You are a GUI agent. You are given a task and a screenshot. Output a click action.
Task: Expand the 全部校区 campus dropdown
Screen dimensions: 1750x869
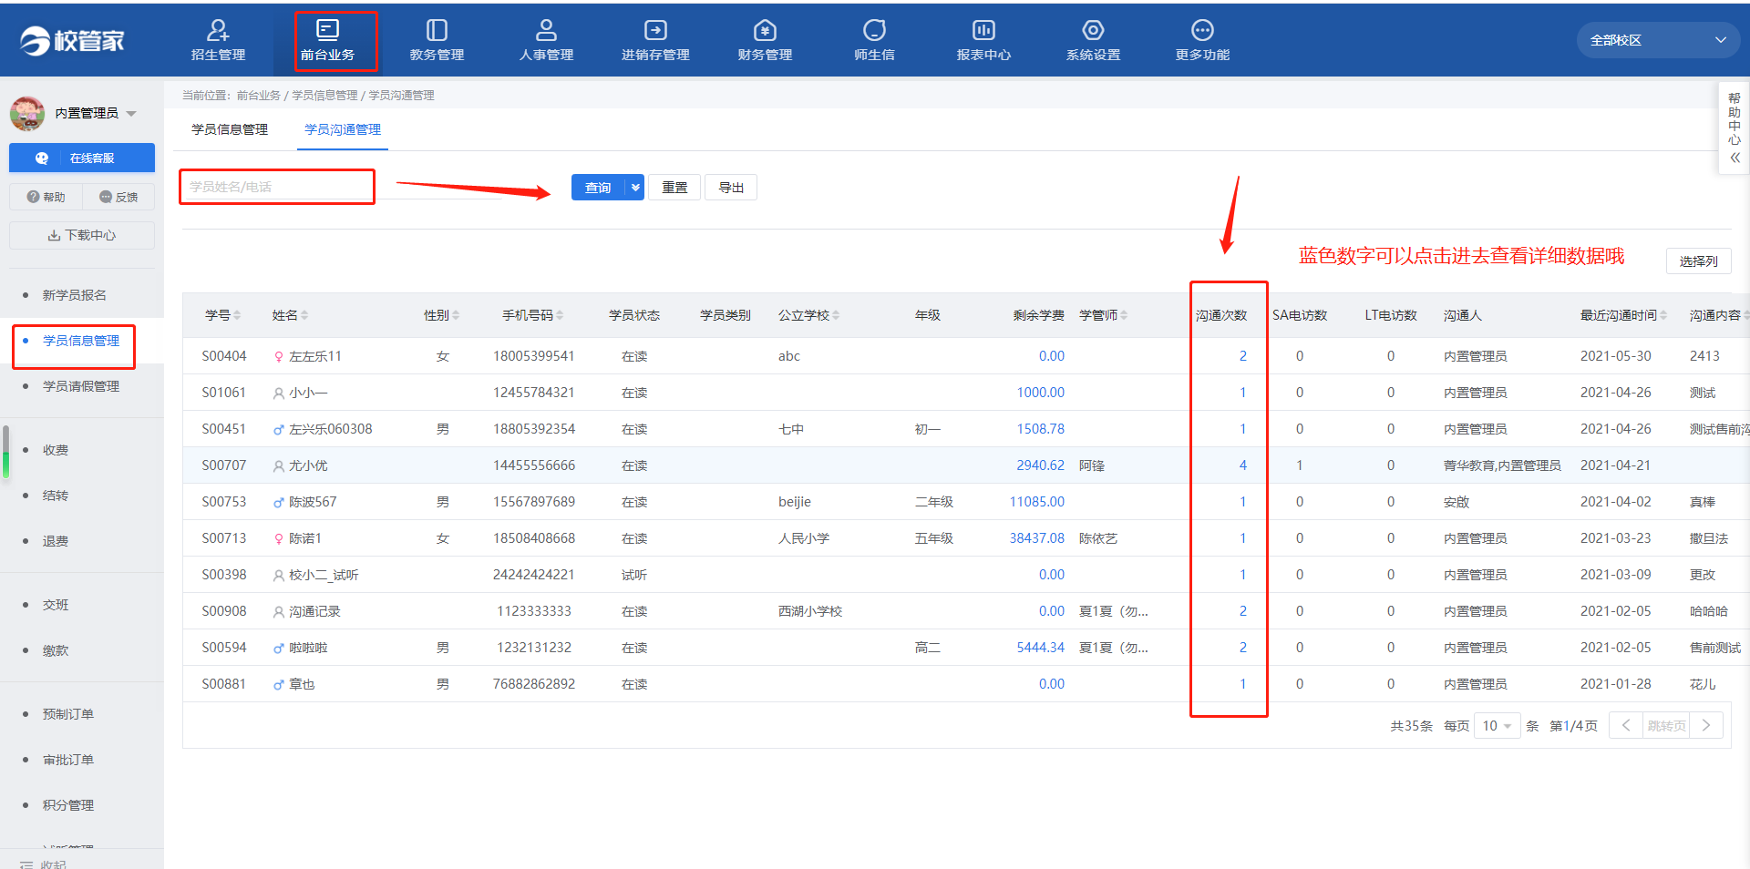click(1658, 40)
